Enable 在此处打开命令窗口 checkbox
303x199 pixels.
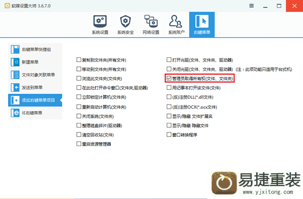(79, 88)
